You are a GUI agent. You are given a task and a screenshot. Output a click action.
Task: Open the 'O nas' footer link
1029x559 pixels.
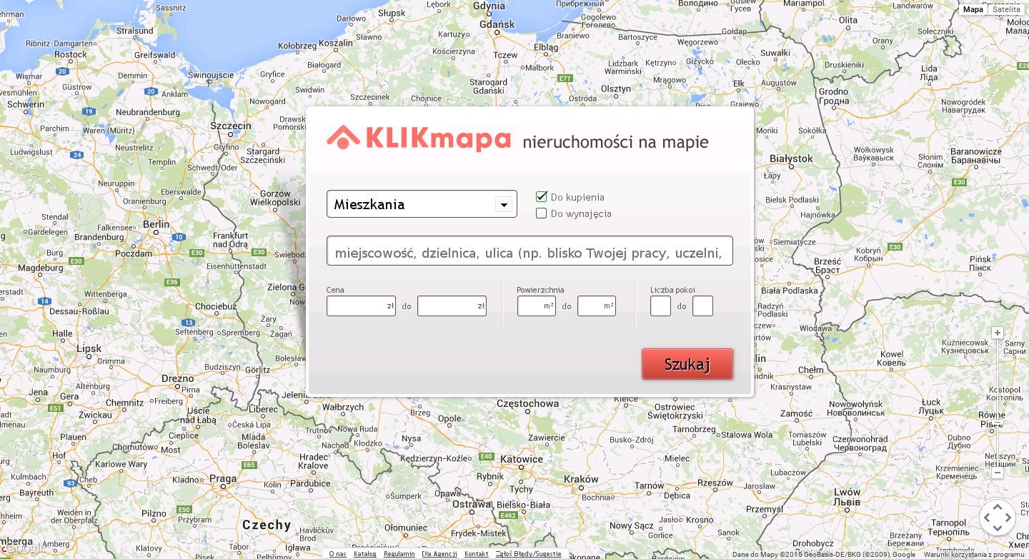(x=337, y=554)
